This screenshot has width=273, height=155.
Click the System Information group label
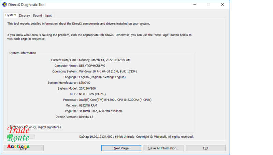pos(23,53)
